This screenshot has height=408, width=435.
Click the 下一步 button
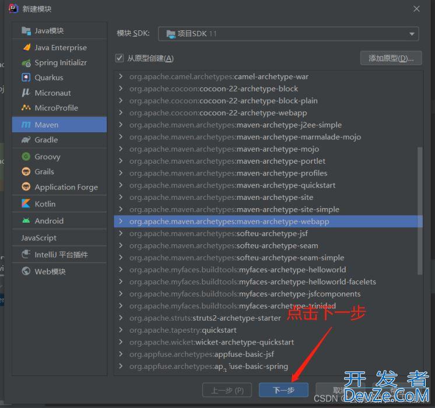(283, 390)
